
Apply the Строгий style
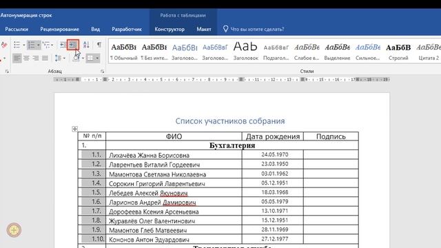point(398,51)
